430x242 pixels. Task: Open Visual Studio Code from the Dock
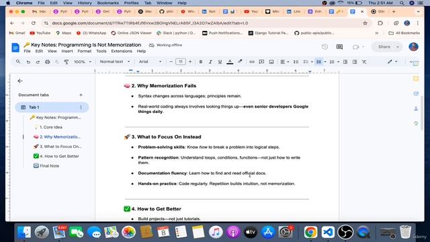click(328, 232)
